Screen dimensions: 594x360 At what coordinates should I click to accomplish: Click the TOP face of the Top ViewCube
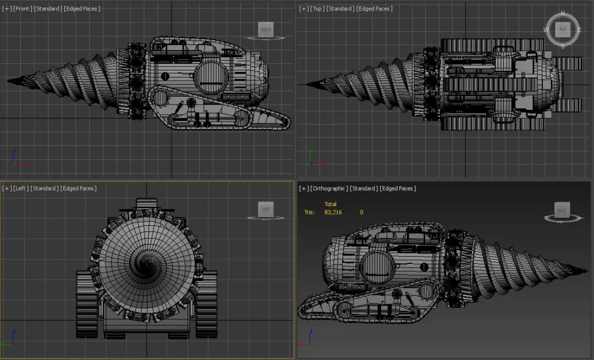coord(563,29)
